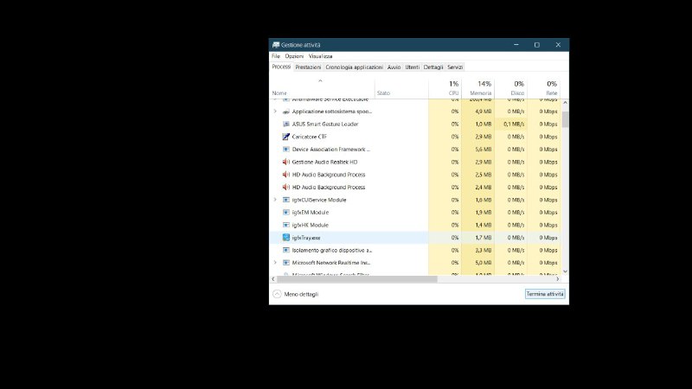Select the igfxTray.exe process icon
Screen dimensions: 692x389
click(x=286, y=237)
